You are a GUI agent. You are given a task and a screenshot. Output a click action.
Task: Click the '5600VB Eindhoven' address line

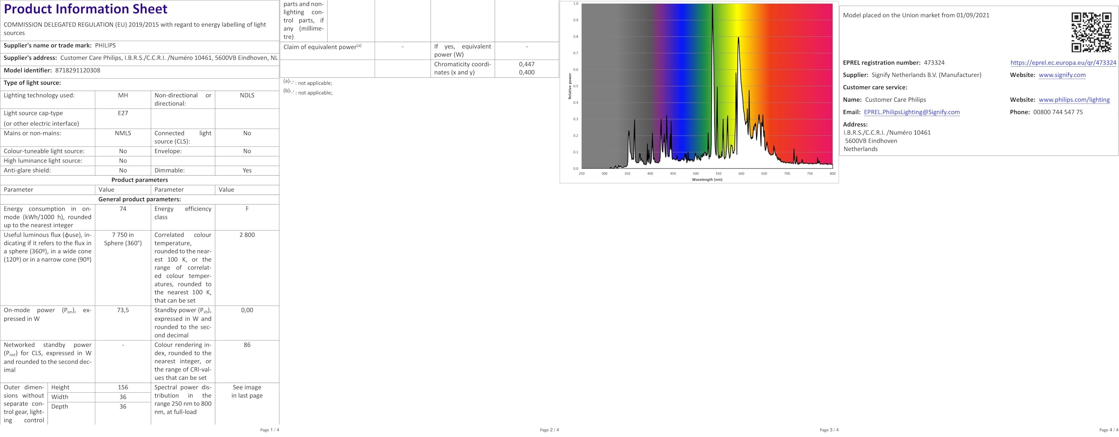point(871,141)
